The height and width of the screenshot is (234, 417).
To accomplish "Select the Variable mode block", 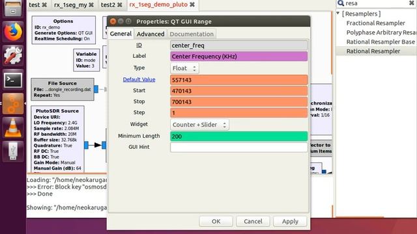I will coord(87,60).
